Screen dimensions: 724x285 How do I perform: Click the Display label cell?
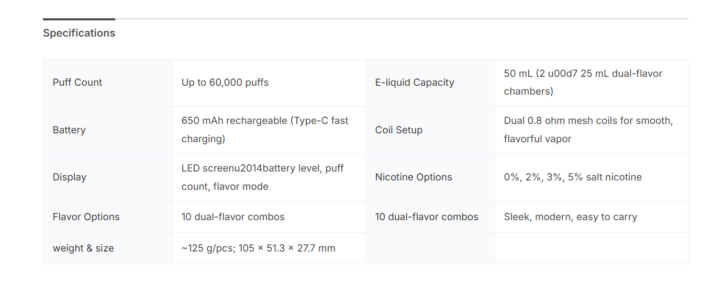[70, 177]
